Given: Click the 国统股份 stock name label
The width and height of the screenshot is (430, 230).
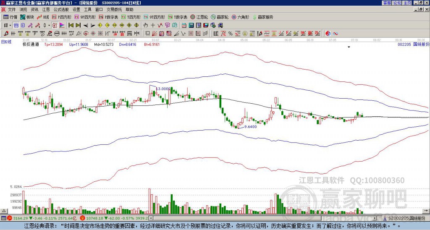Looking at the screenshot, I should tap(421, 44).
